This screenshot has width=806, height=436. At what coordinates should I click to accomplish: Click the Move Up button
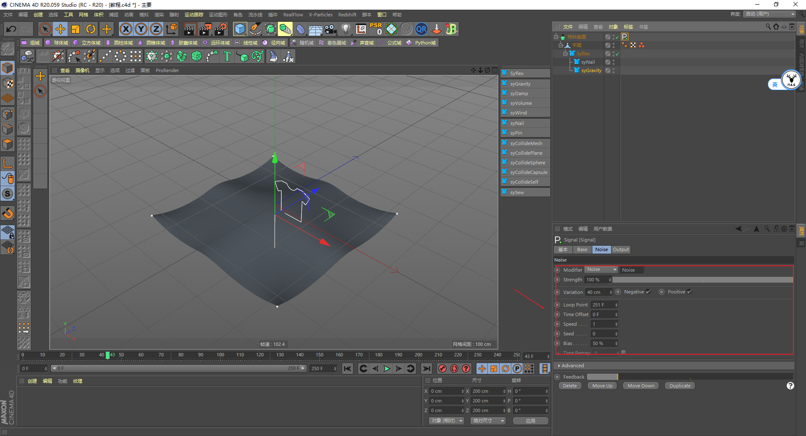point(602,386)
